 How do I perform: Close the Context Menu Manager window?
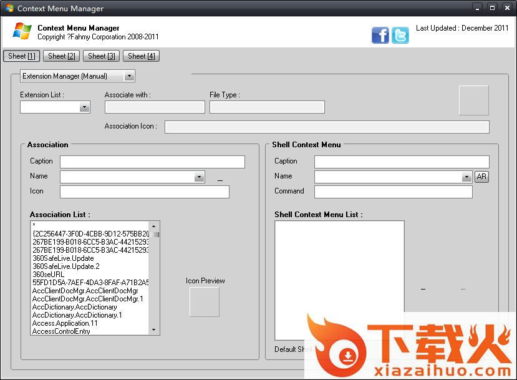[507, 8]
